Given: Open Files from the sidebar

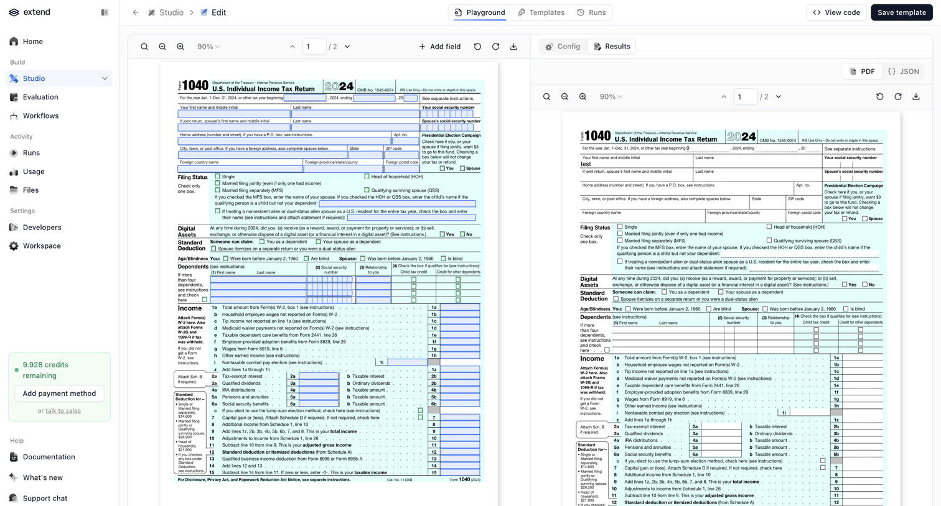Looking at the screenshot, I should (x=60, y=190).
